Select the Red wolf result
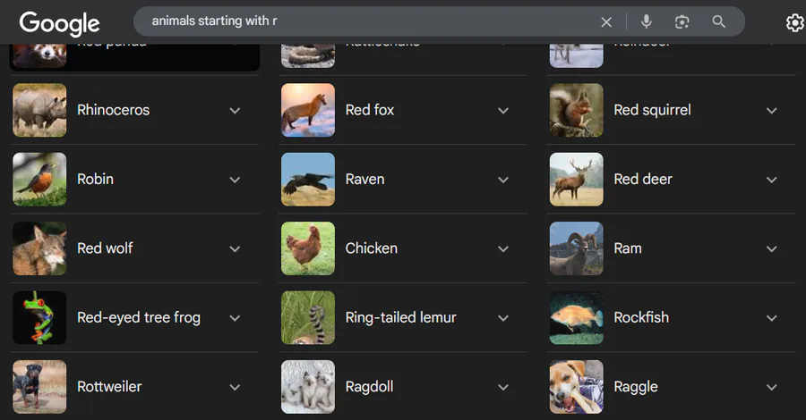Viewport: 806px width, 420px height. pyautogui.click(x=105, y=248)
